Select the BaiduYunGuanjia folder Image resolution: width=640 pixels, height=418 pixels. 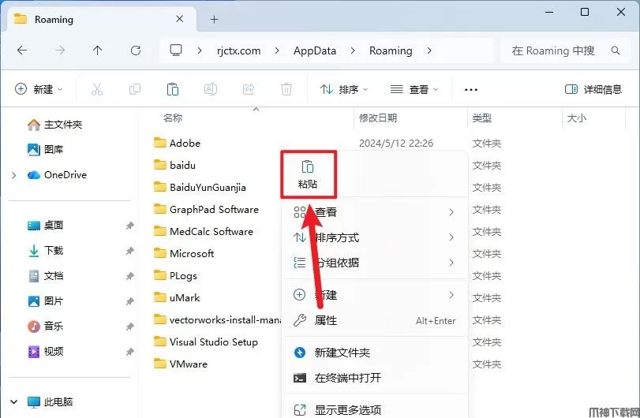200,187
